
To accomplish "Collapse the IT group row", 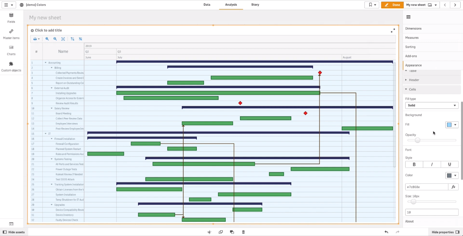I will (46, 134).
